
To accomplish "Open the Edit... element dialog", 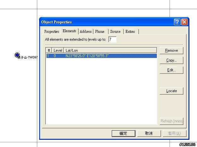I will pos(171,70).
